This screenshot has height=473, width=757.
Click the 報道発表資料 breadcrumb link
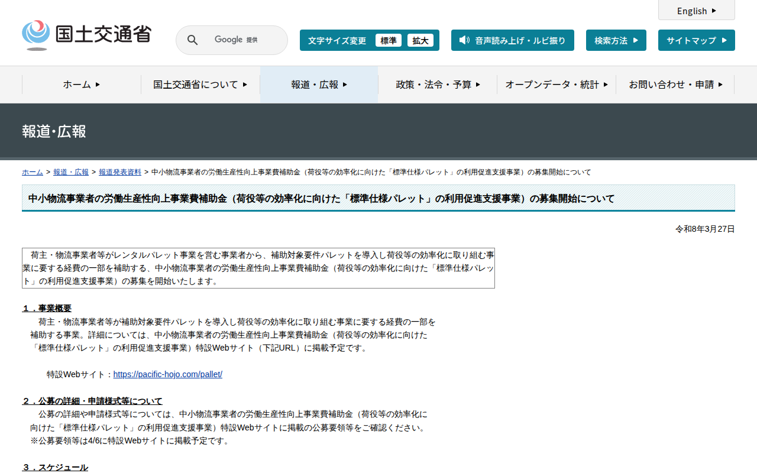(x=120, y=172)
